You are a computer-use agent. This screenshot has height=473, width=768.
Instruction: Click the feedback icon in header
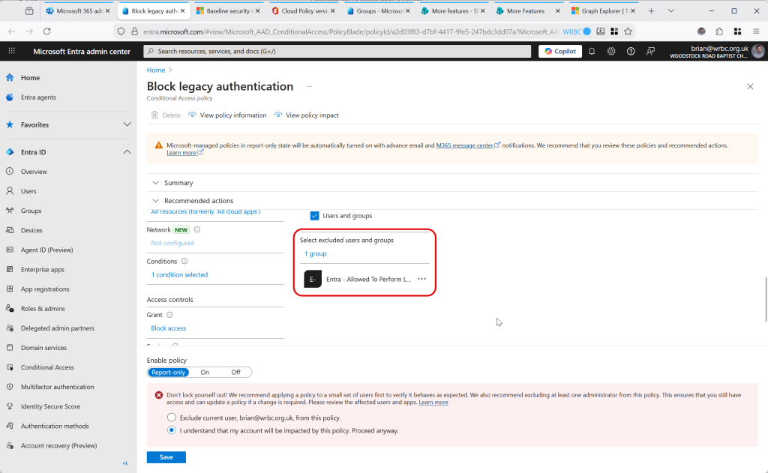click(650, 51)
